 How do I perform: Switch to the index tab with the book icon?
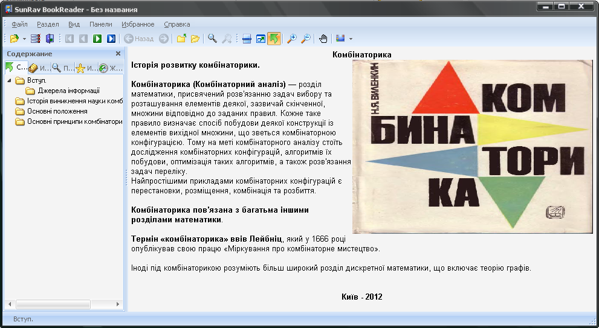pyautogui.click(x=40, y=68)
